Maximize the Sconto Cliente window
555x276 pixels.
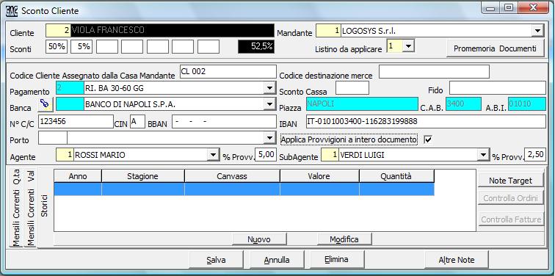tap(508, 8)
